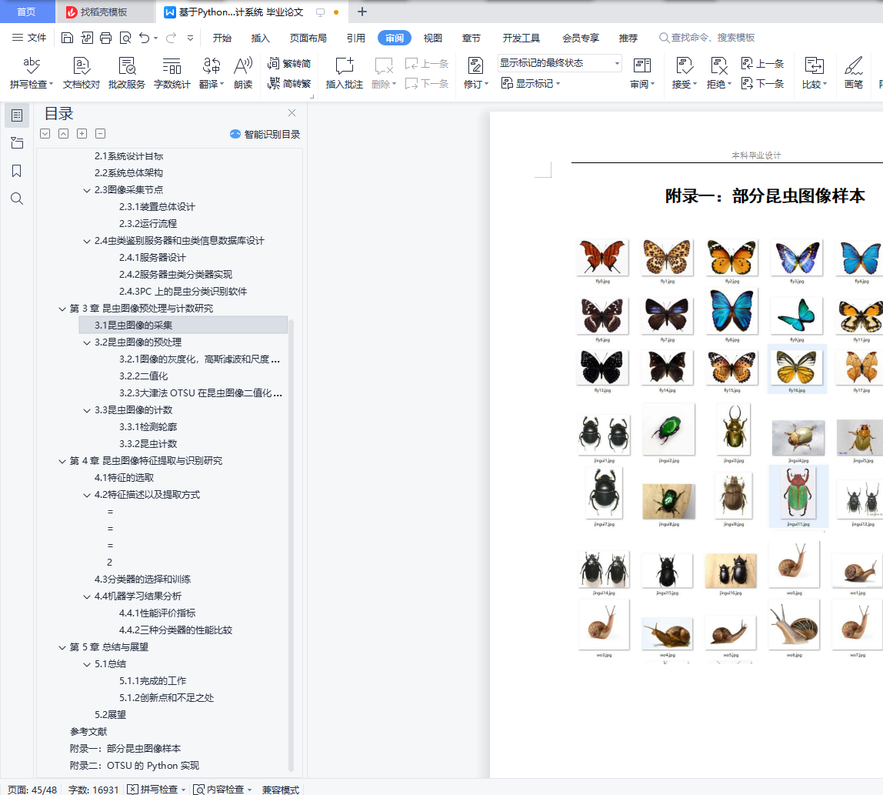
Task: Click the 文档校对 proofreading icon
Action: 81,65
